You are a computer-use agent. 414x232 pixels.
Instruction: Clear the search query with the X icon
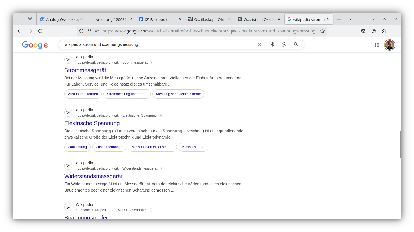[260, 44]
